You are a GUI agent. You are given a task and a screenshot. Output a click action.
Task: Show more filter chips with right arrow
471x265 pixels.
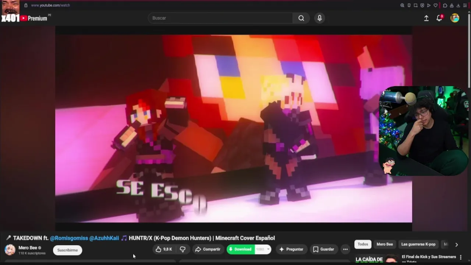pyautogui.click(x=456, y=244)
